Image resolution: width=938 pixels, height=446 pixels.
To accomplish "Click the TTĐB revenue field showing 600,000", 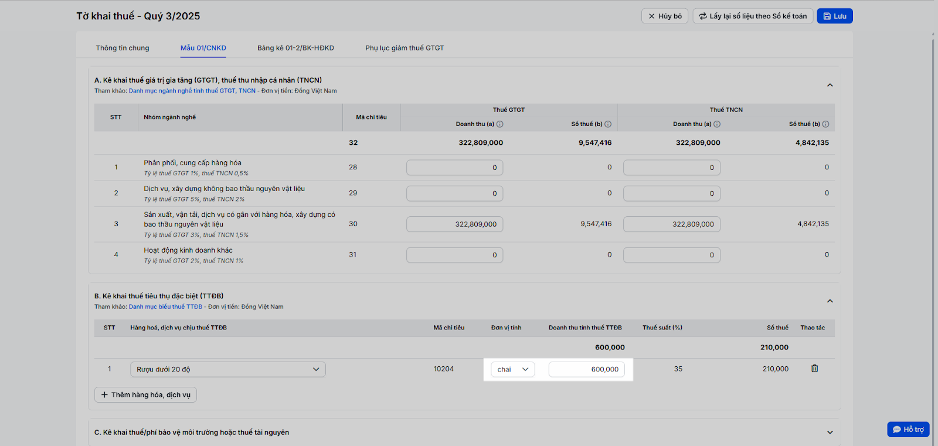I will [x=586, y=369].
